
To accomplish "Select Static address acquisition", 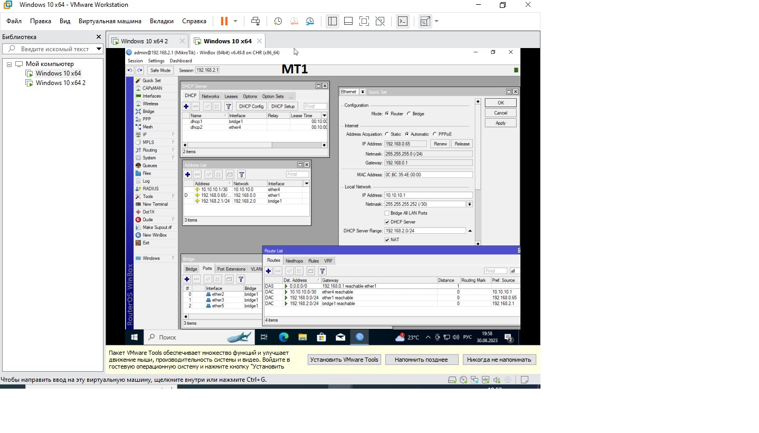I will pos(387,134).
